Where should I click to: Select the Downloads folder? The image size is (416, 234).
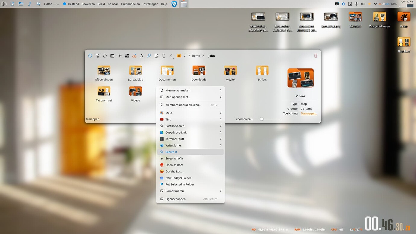point(199,74)
